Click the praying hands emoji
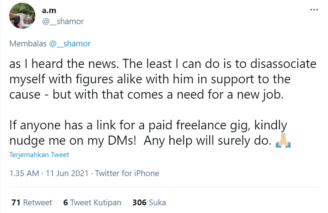The height and width of the screenshot is (213, 328). pos(283,141)
